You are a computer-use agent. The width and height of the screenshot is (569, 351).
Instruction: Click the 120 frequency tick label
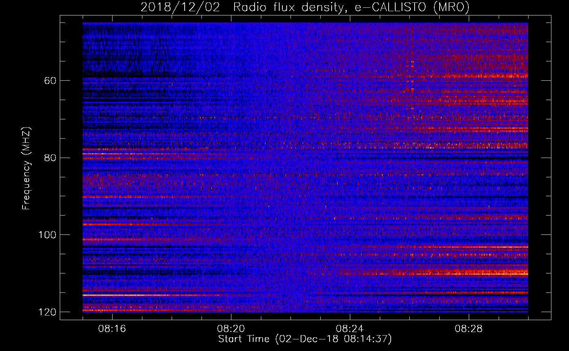(47, 312)
